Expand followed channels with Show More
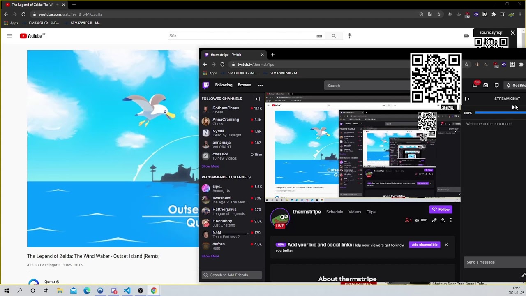 [210, 166]
